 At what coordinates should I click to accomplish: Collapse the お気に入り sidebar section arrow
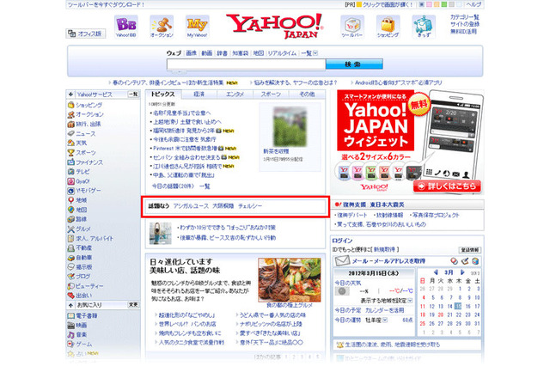click(x=70, y=305)
